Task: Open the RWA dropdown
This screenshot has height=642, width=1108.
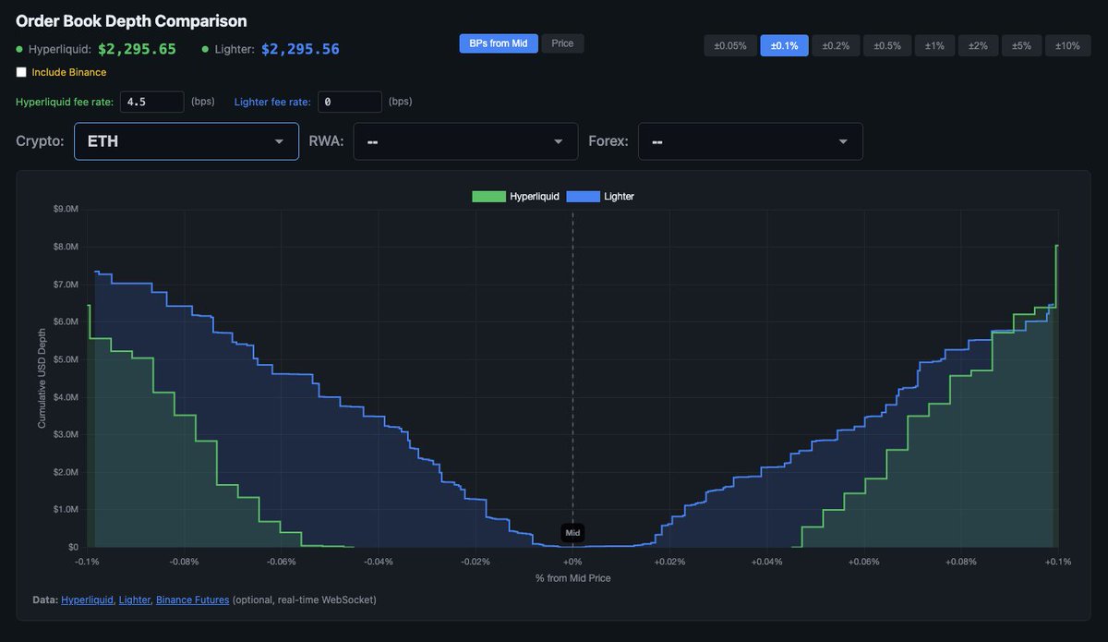Action: [465, 141]
